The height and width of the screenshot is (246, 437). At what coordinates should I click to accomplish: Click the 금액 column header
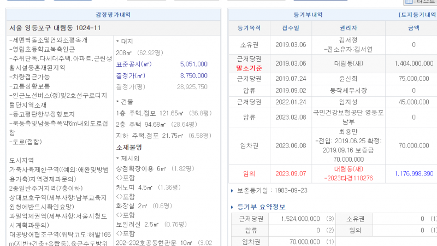(x=414, y=27)
